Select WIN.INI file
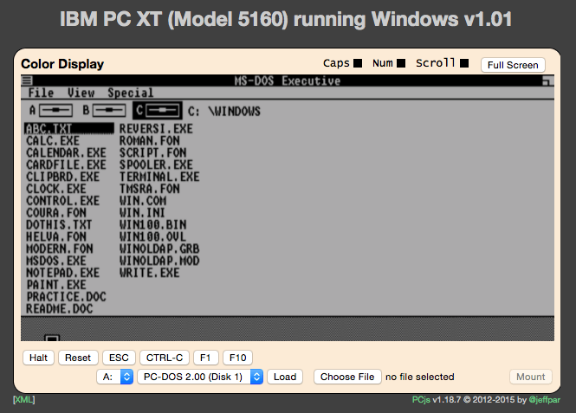The image size is (576, 413). coord(142,213)
